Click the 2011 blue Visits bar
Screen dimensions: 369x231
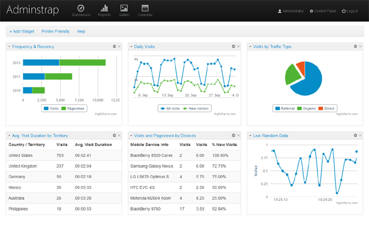[x=34, y=76]
